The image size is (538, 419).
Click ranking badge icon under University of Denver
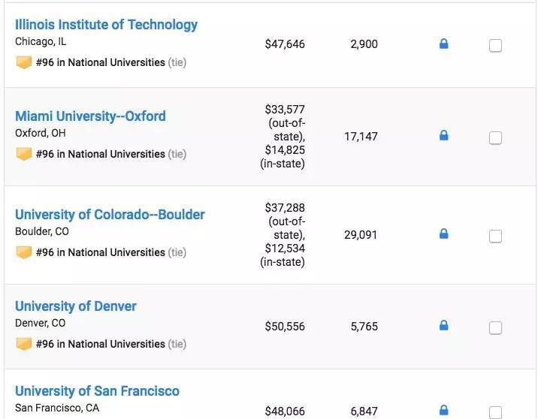pos(24,344)
